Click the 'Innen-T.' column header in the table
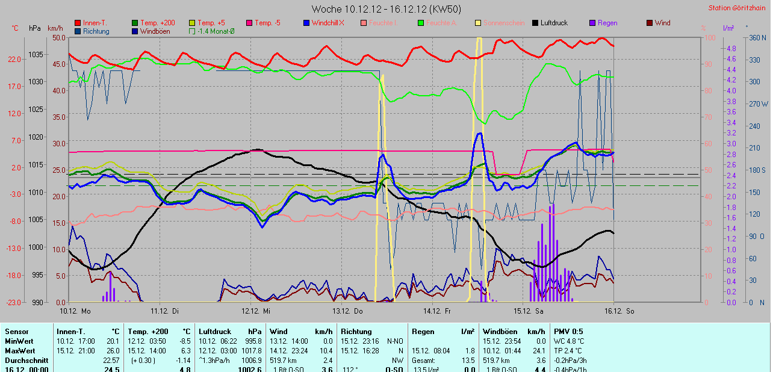This screenshot has height=372, width=773. (71, 331)
